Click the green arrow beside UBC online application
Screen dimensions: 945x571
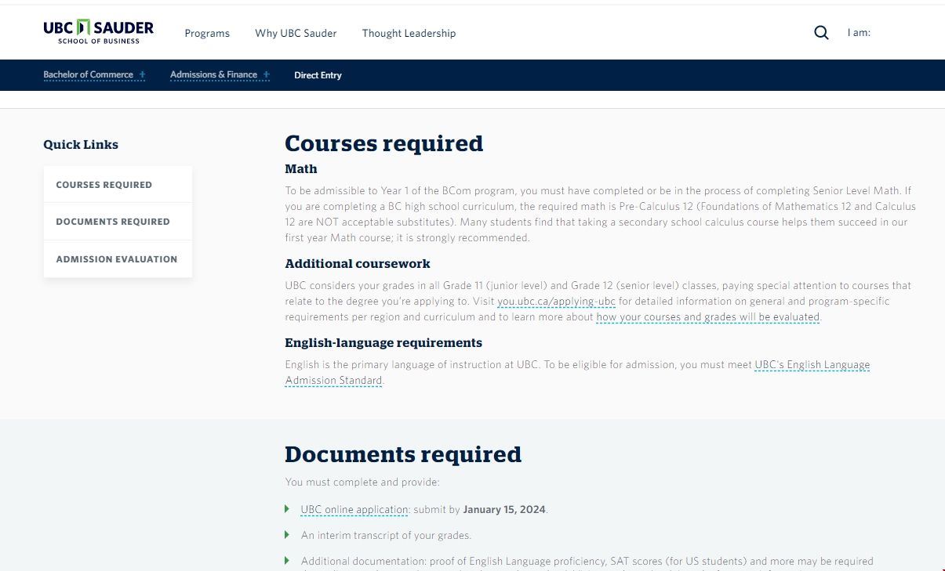click(x=288, y=508)
